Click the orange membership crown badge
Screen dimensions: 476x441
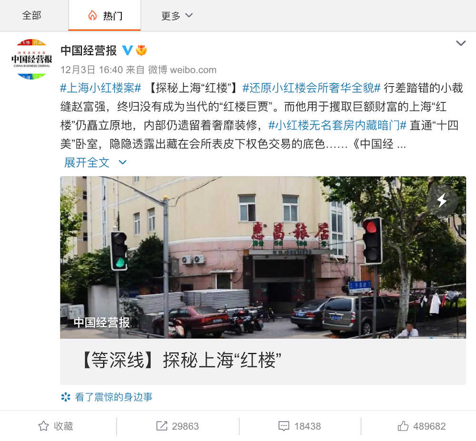tap(141, 50)
